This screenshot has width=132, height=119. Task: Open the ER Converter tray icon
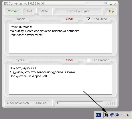point(107,115)
